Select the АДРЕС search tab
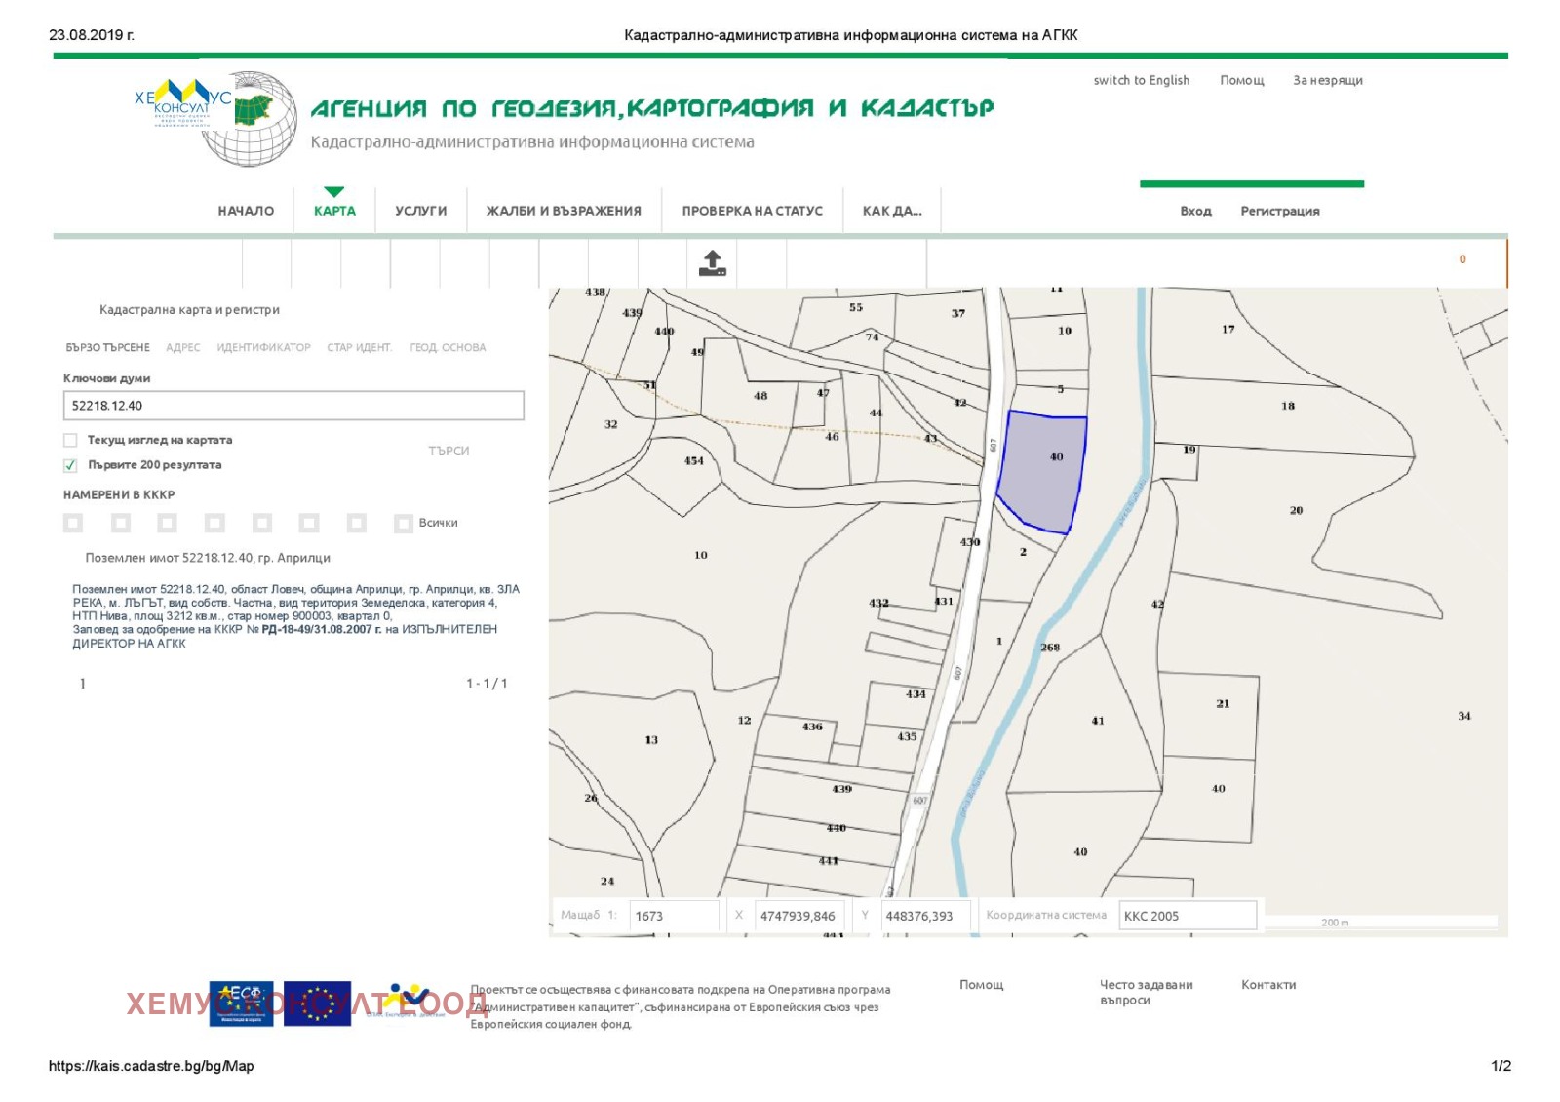 (182, 348)
